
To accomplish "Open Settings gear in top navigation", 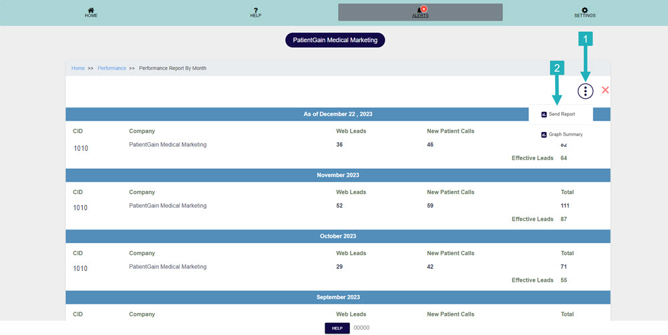I will [x=584, y=10].
